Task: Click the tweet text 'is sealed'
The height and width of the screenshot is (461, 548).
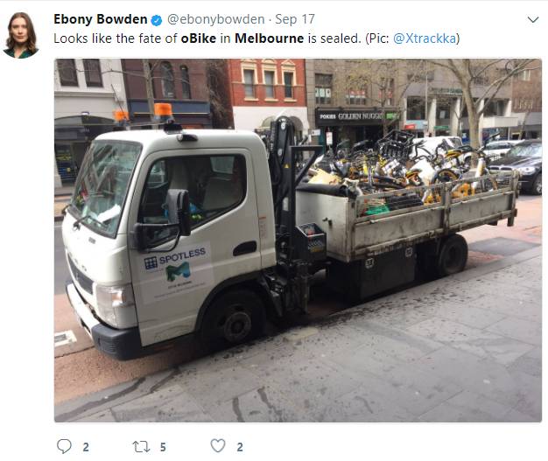Action: coord(334,38)
